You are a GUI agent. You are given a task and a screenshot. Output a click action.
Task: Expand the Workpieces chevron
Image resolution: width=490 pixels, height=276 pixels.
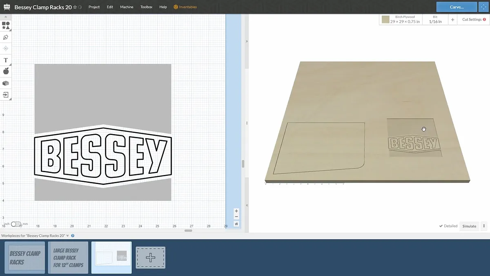68,236
